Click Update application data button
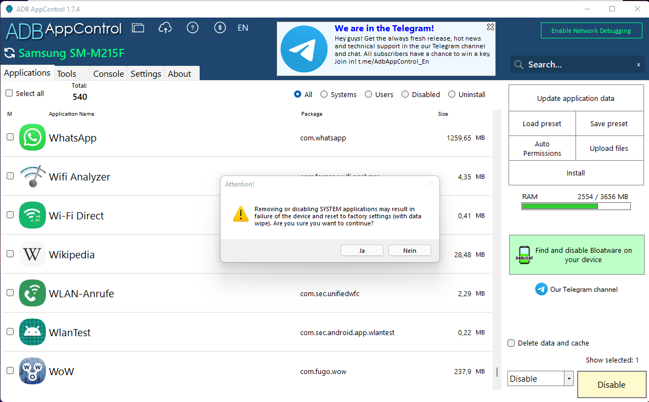Viewport: 649px width, 402px height. tap(575, 98)
